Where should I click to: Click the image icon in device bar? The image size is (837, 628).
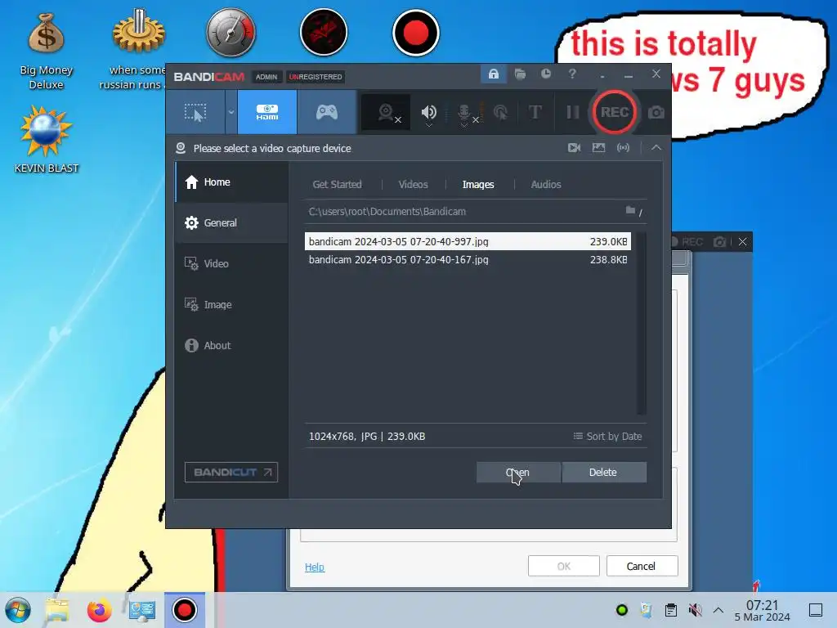(598, 148)
